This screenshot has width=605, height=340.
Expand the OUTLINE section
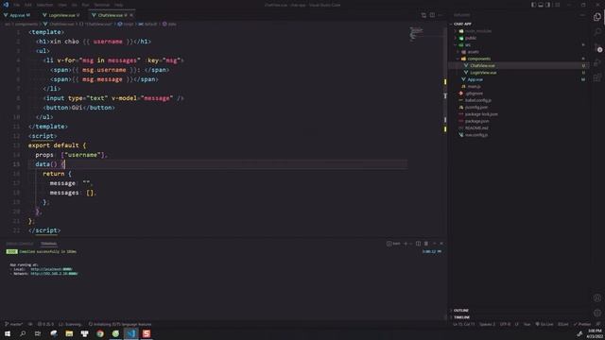(461, 311)
